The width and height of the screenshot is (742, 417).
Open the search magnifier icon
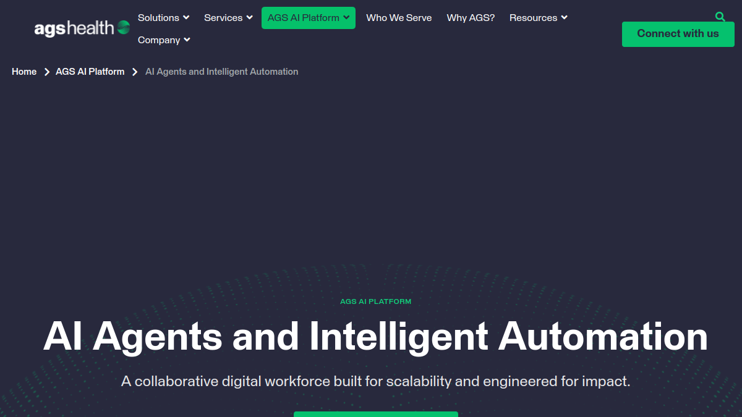pyautogui.click(x=720, y=17)
